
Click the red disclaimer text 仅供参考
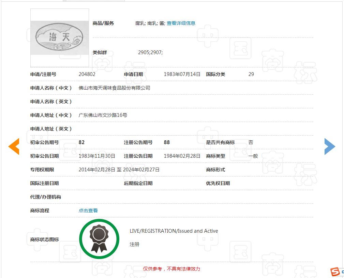171,269
